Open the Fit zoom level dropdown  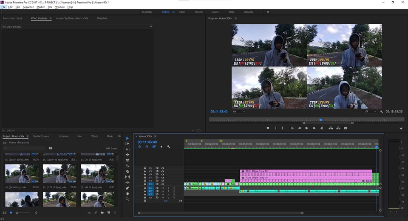pyautogui.click(x=239, y=112)
